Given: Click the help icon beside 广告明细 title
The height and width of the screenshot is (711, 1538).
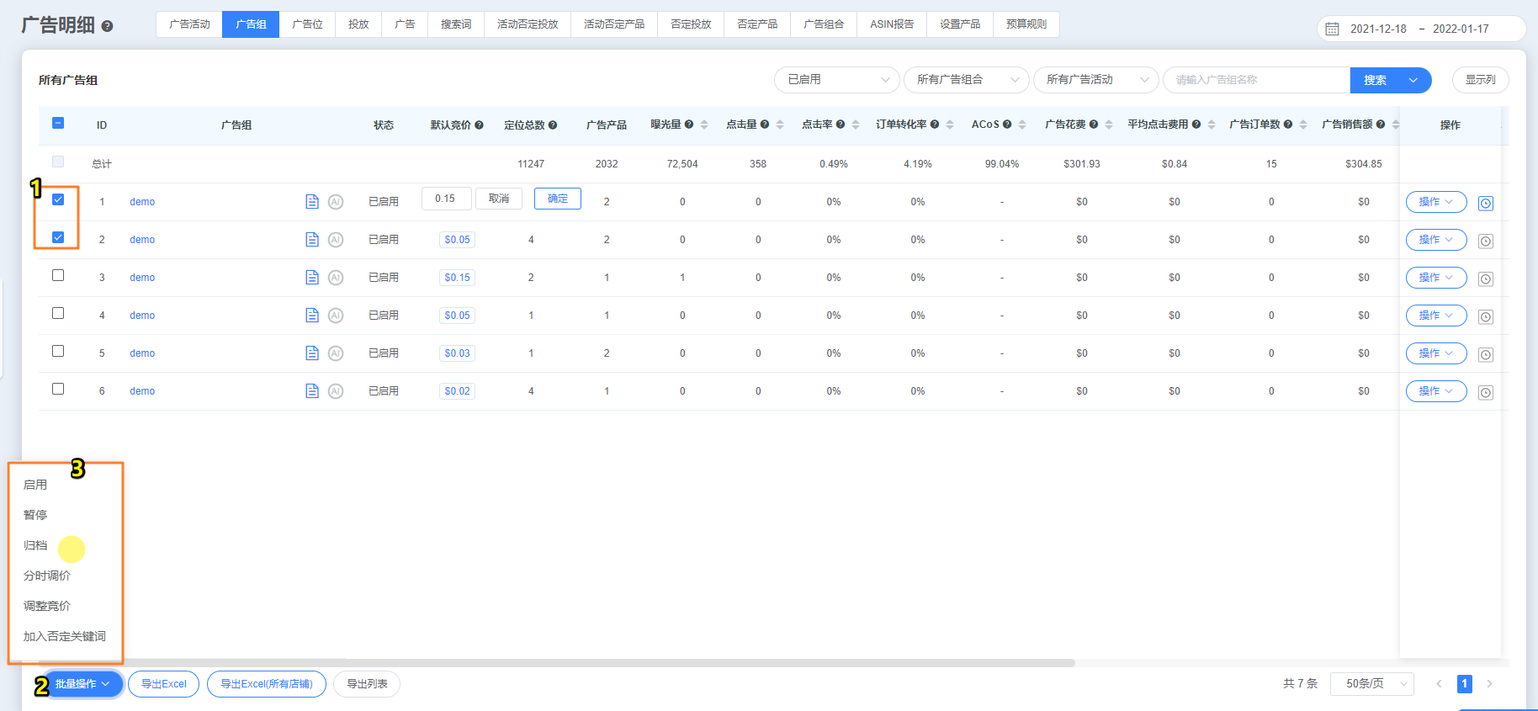Looking at the screenshot, I should click(x=107, y=26).
